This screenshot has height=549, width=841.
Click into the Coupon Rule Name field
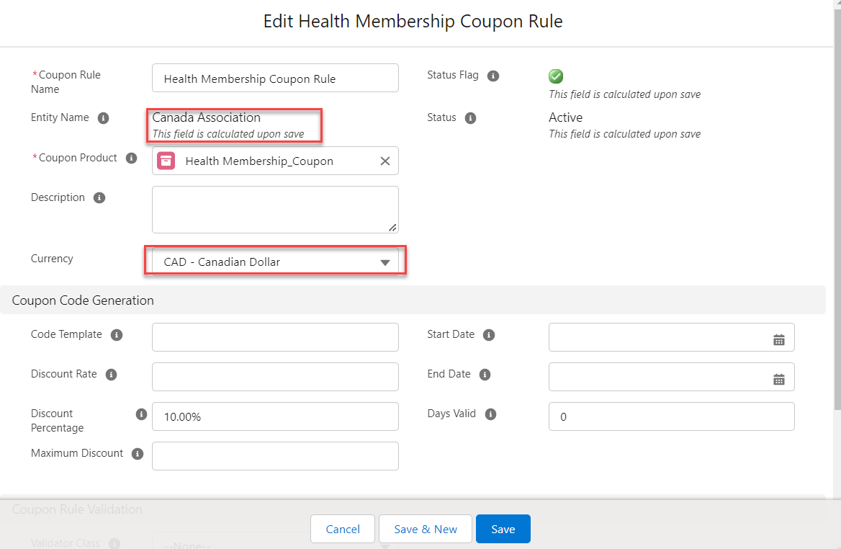click(x=275, y=79)
